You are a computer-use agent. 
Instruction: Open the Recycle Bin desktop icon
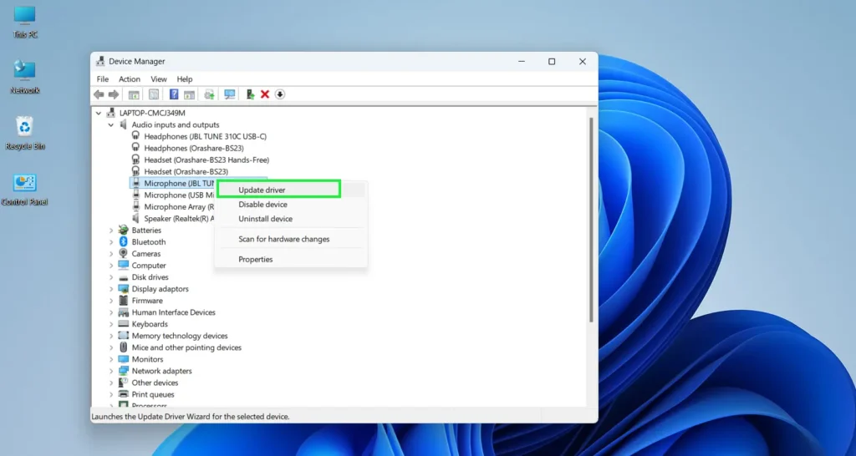[24, 133]
